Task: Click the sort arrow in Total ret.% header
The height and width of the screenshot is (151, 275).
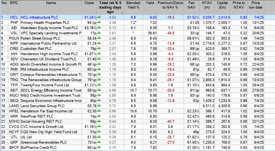Action: tap(122, 13)
